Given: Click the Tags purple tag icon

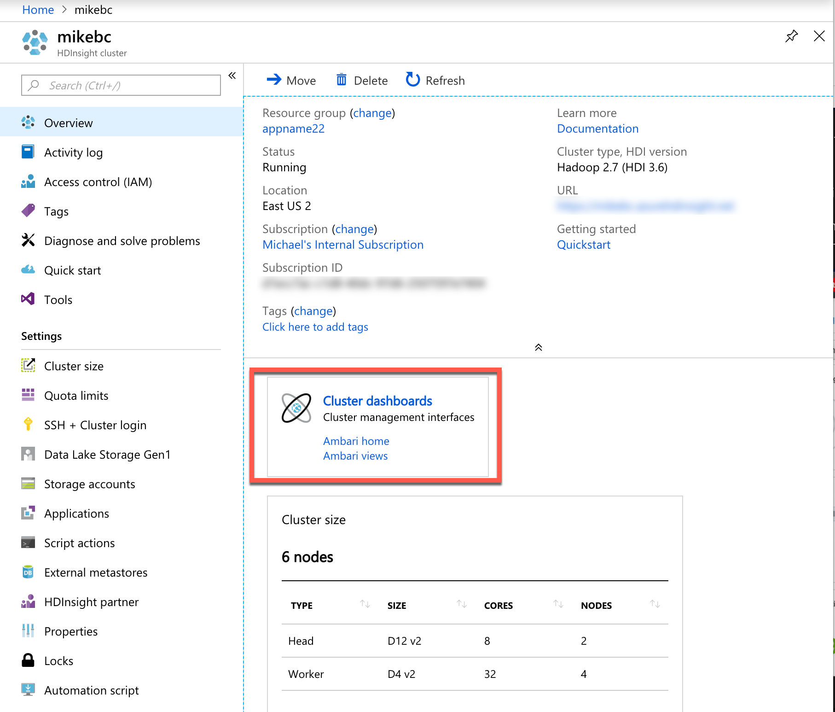Looking at the screenshot, I should (28, 211).
